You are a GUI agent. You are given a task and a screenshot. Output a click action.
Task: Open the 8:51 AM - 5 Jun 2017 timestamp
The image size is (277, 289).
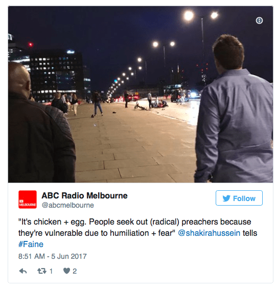tap(53, 256)
